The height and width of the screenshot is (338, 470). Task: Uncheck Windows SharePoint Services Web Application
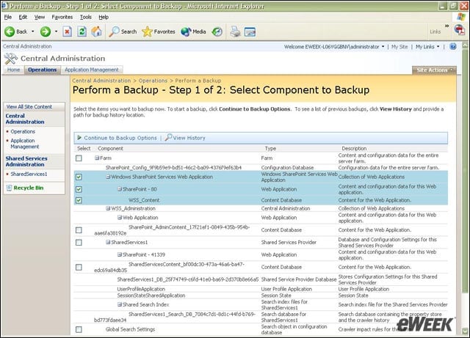[79, 177]
